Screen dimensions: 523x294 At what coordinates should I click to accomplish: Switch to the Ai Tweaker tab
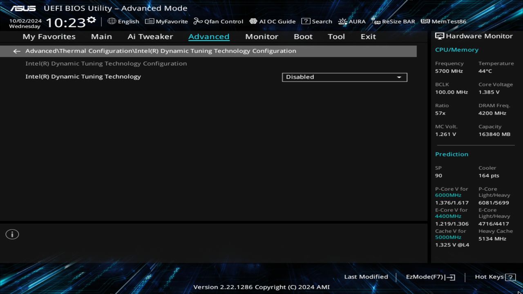[x=150, y=36]
